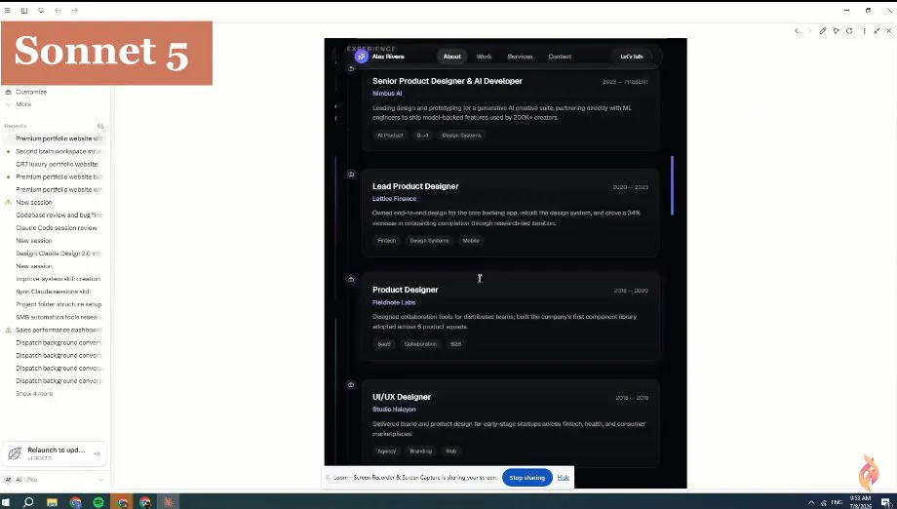
Task: Open 'Codebase review and bug' session
Action: coord(55,215)
